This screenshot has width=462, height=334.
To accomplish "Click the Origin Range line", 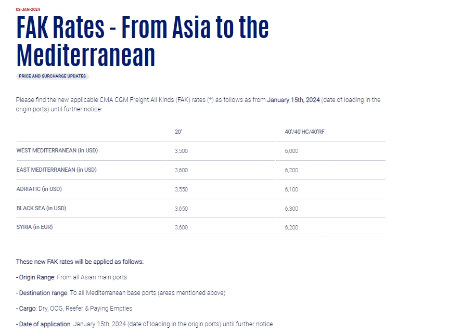I will click(x=71, y=277).
